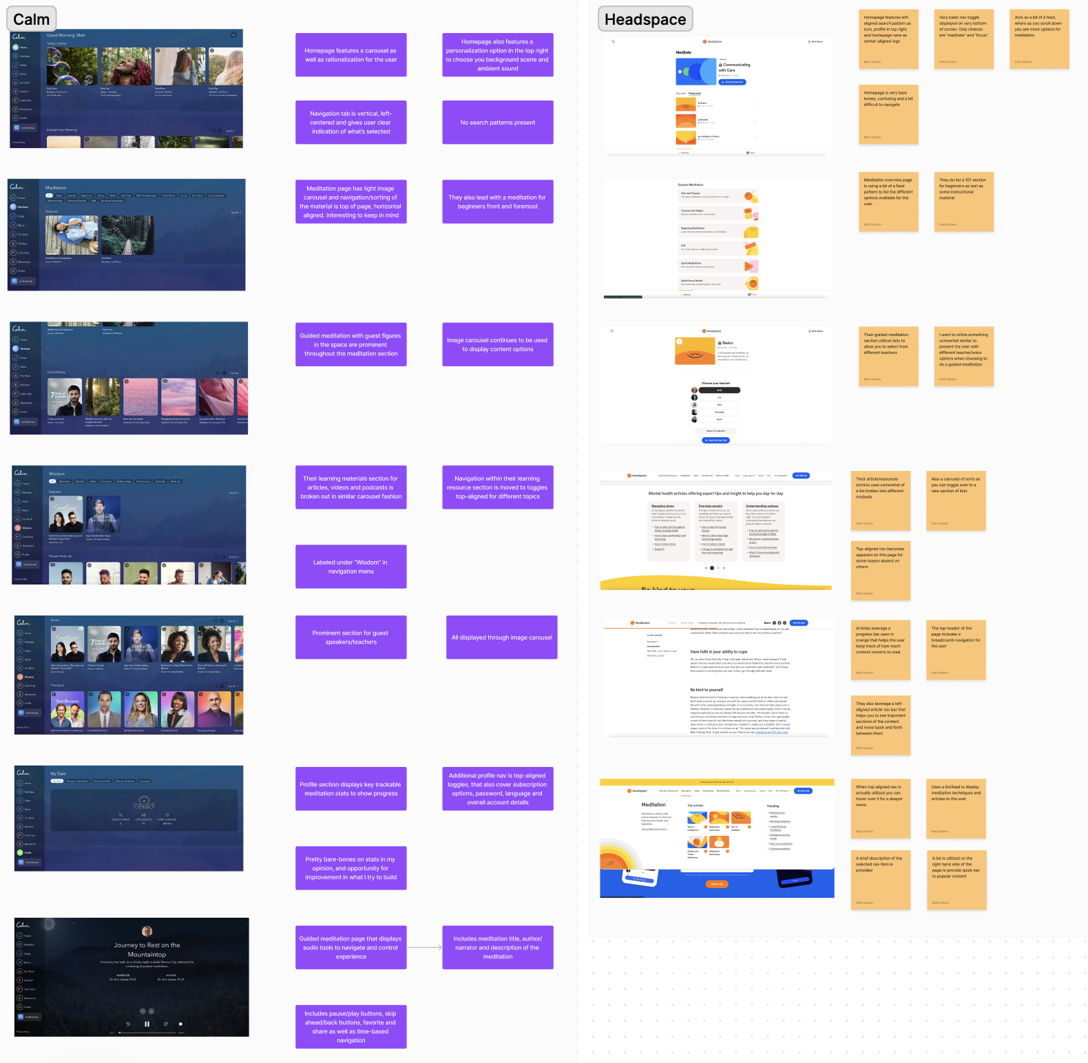Select the '101 section for beginners' sticky

[965, 202]
